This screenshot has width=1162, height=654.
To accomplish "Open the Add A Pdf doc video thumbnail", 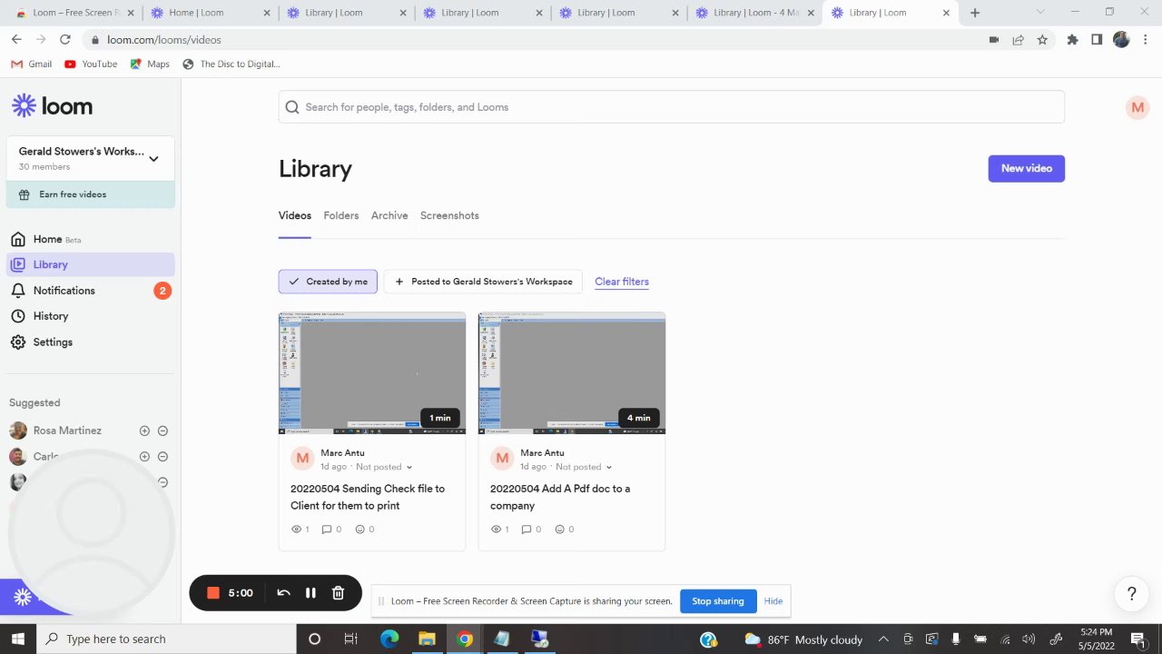I will click(x=572, y=373).
